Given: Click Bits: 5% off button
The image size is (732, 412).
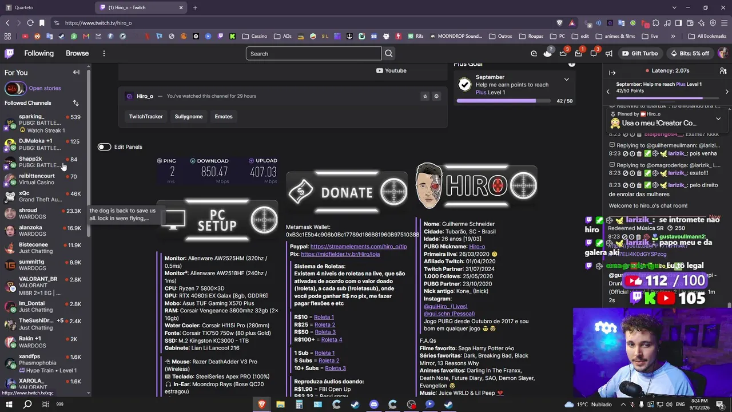Looking at the screenshot, I should tap(689, 53).
